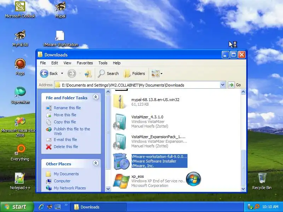Open My Network Places link

coord(70,188)
